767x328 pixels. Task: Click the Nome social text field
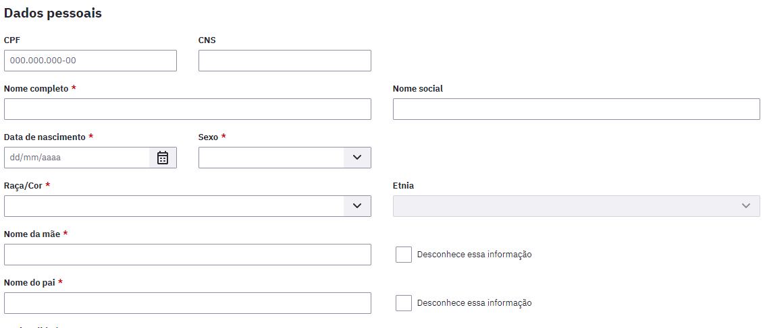pos(576,109)
